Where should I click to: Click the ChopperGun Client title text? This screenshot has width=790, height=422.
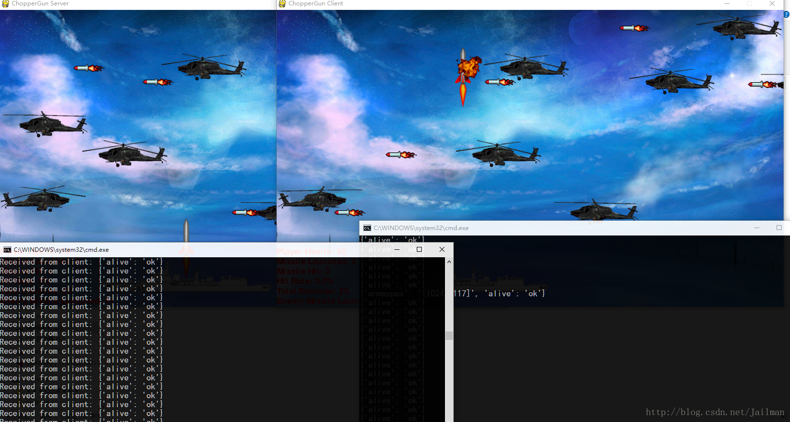click(x=316, y=3)
